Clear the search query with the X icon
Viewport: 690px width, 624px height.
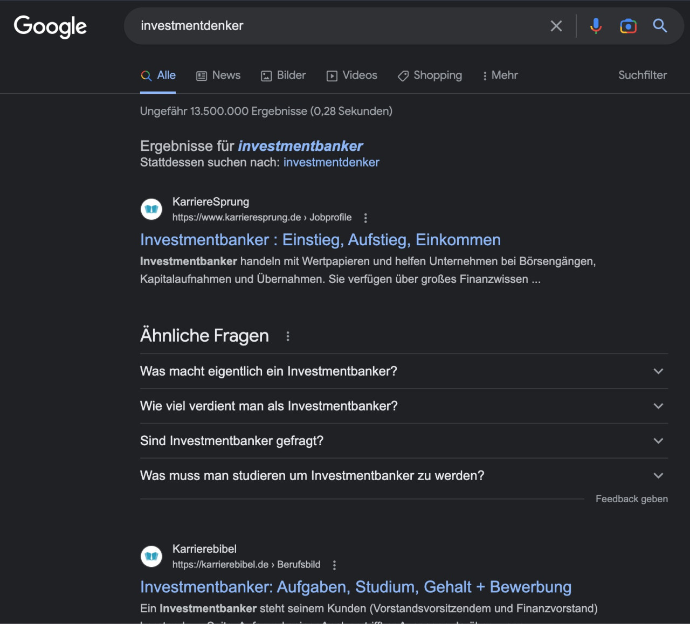pyautogui.click(x=556, y=26)
